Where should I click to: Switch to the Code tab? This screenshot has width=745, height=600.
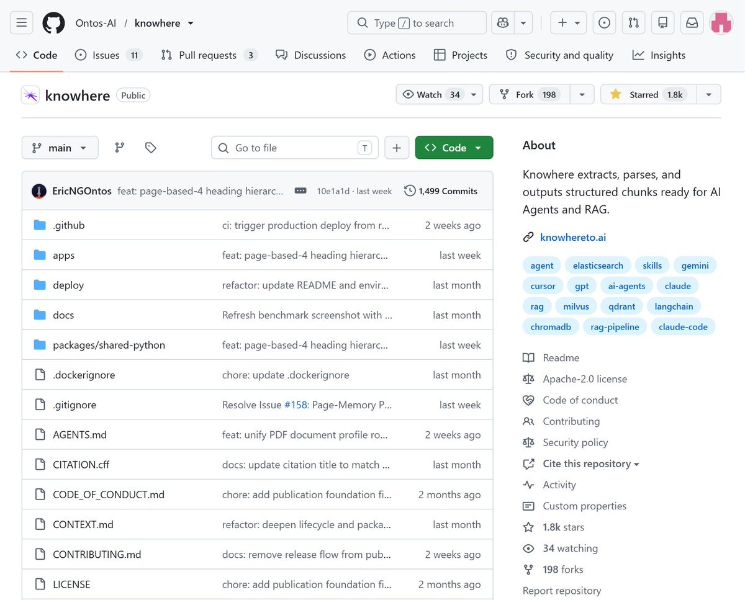click(37, 55)
